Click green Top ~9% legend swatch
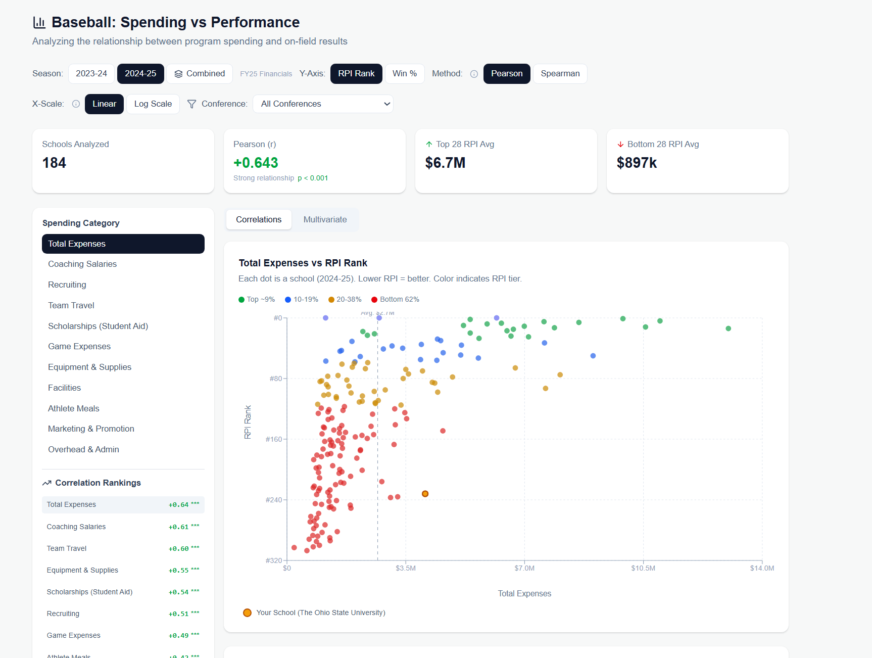Screen dimensions: 872x658 (x=241, y=300)
